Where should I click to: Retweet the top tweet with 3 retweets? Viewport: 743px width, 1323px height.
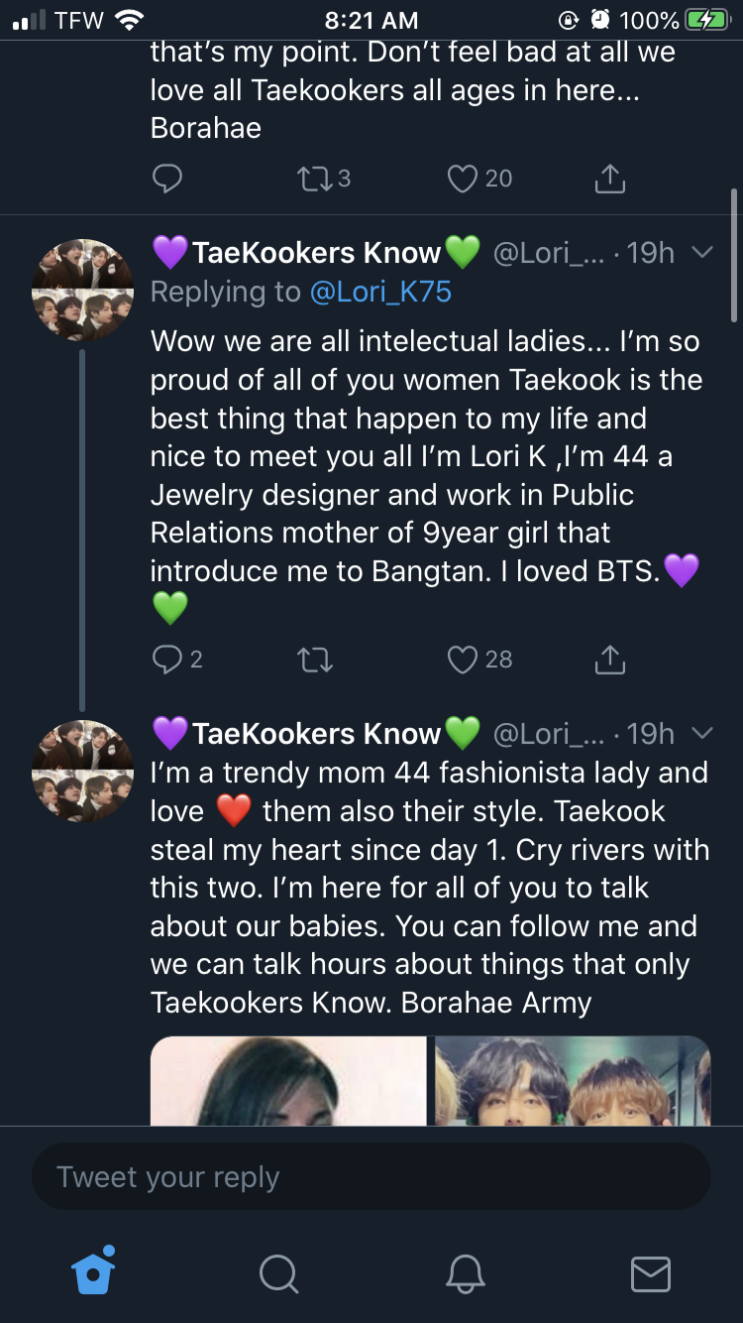[x=312, y=179]
